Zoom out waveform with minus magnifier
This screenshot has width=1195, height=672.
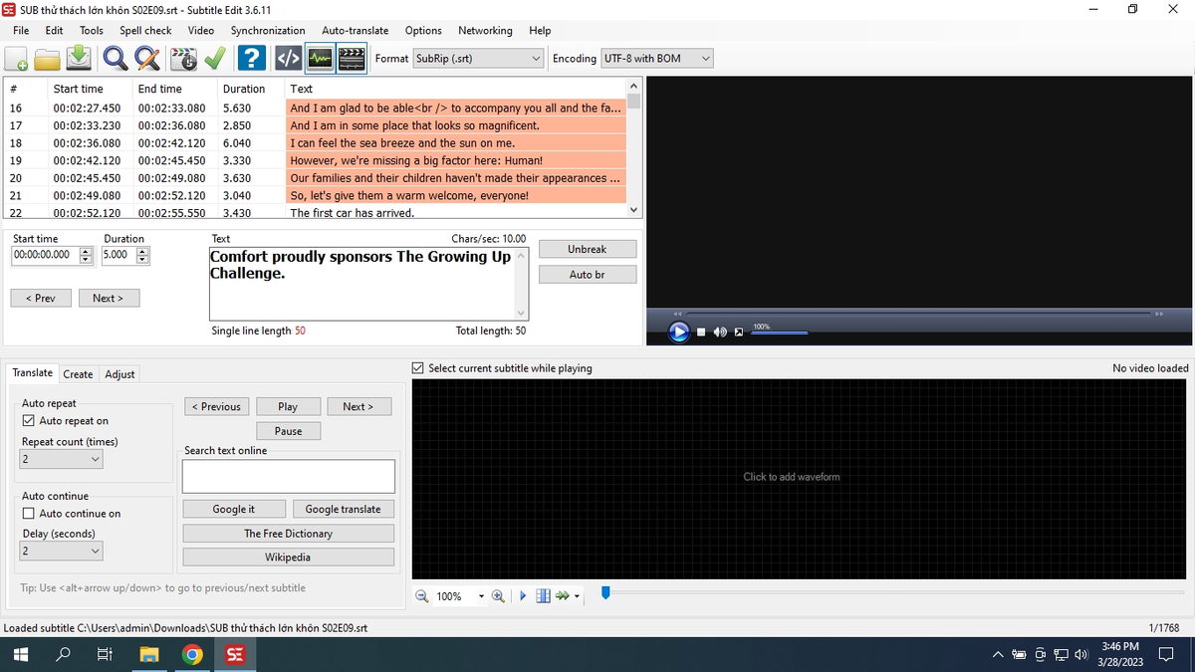tap(422, 596)
